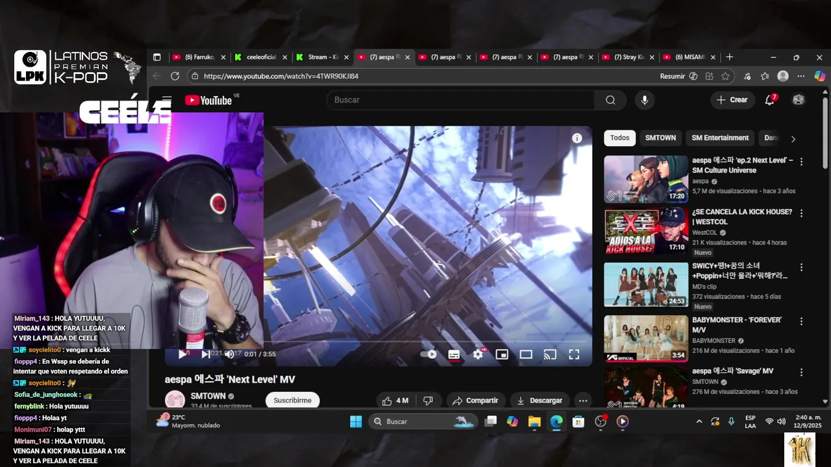Open a new browser tab
This screenshot has width=831, height=467.
coord(729,57)
